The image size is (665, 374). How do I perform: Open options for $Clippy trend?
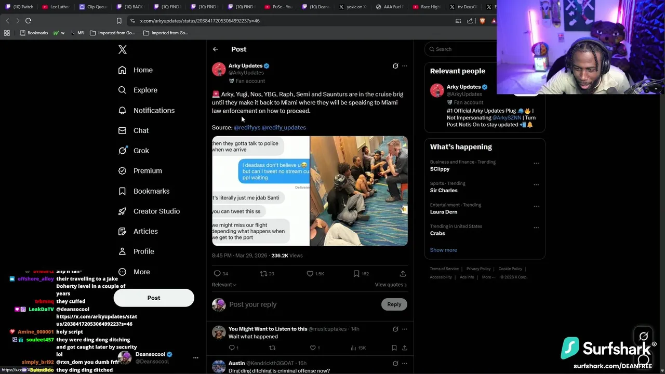[x=536, y=163]
